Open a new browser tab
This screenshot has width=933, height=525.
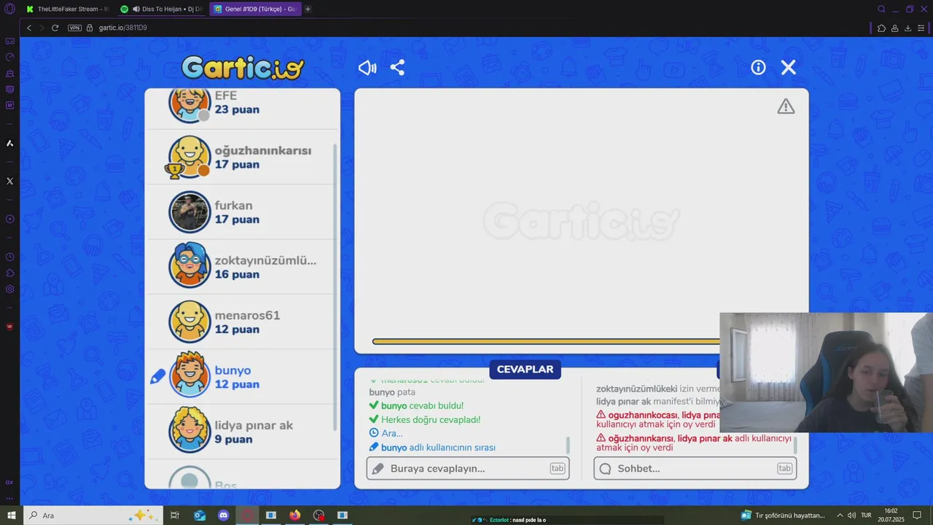pos(308,9)
